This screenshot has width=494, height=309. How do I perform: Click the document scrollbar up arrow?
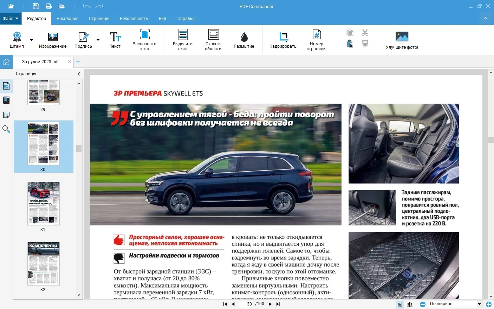(491, 73)
